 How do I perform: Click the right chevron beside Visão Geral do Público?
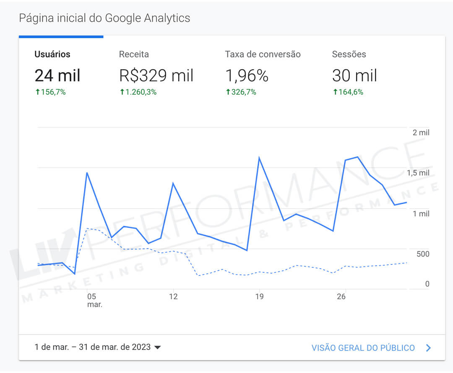point(428,348)
